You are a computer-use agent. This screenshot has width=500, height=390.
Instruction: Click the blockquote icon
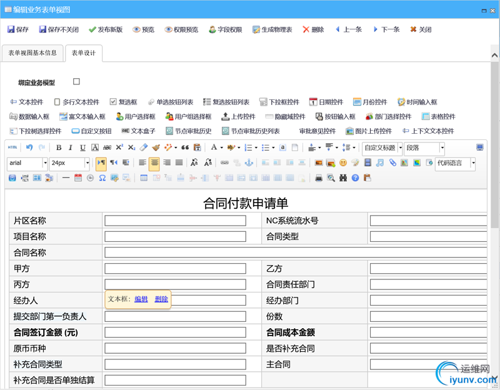tap(185, 147)
